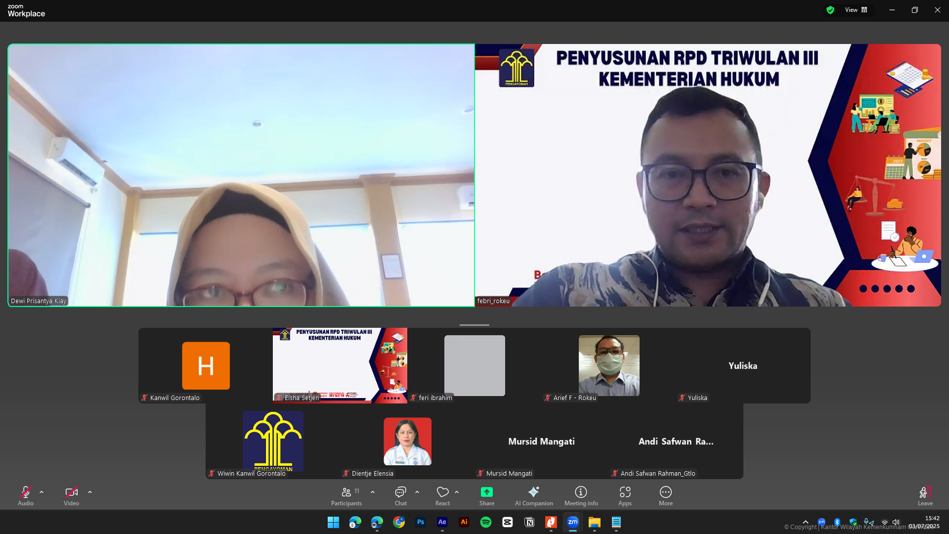The width and height of the screenshot is (949, 534).
Task: Expand the Participants options arrow
Action: [x=373, y=492]
